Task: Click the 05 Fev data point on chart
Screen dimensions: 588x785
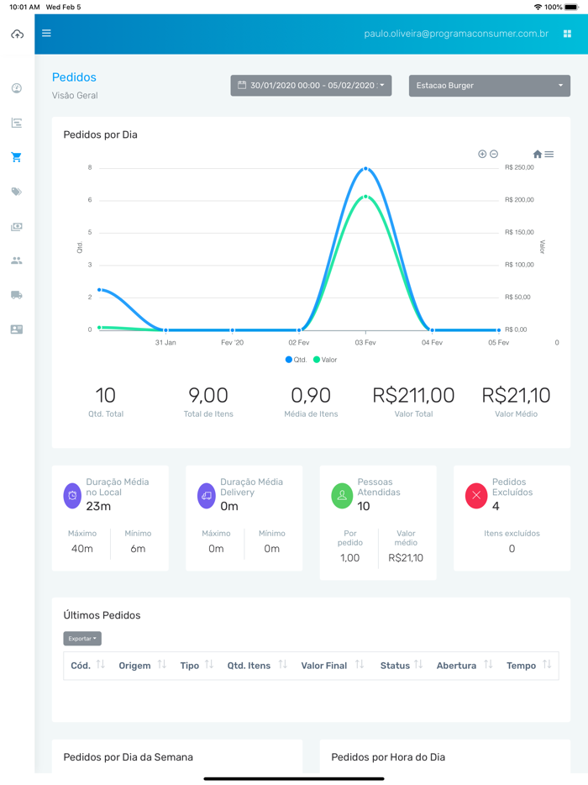Action: coord(498,330)
